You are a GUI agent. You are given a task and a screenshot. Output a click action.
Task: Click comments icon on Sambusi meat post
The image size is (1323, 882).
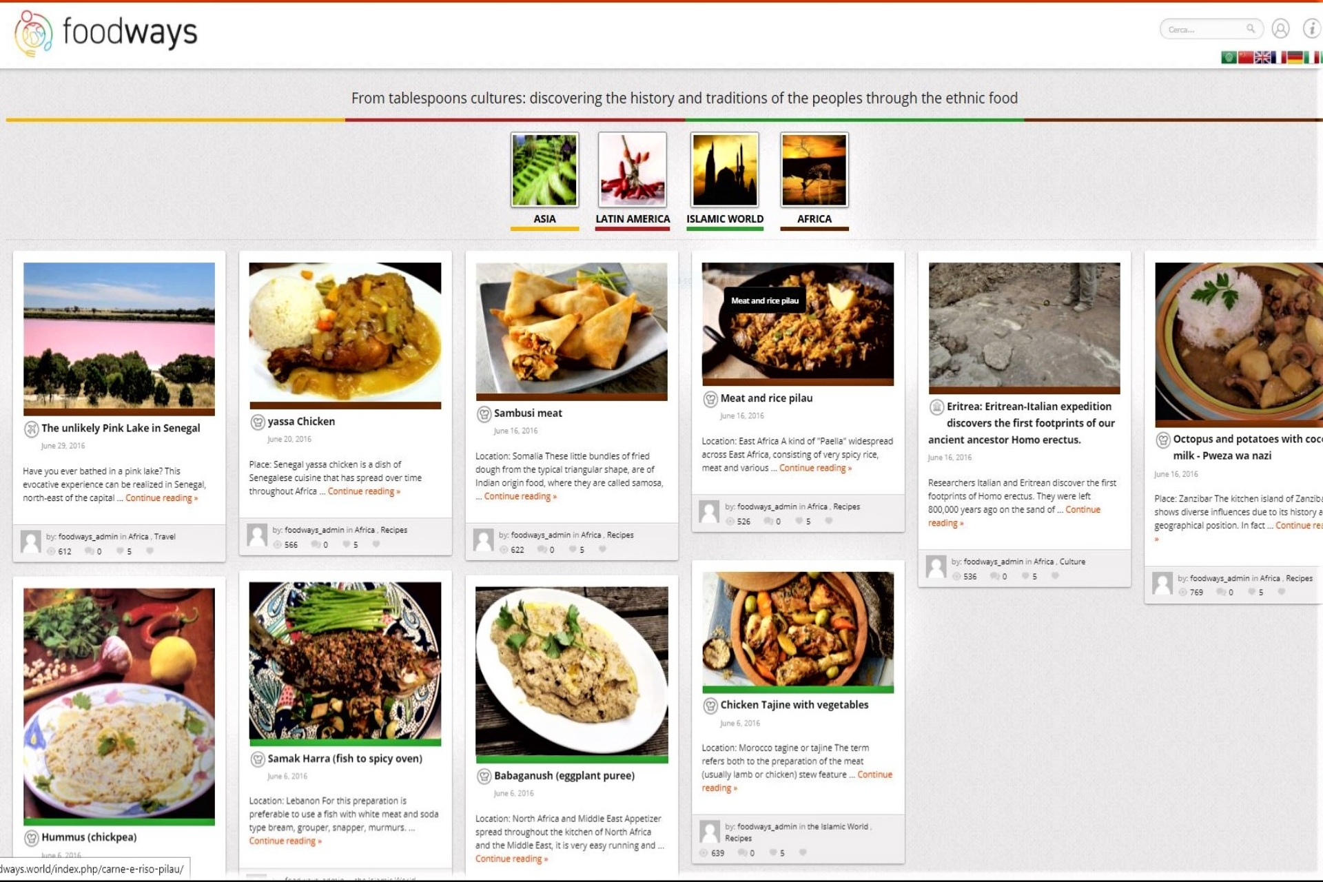point(542,549)
